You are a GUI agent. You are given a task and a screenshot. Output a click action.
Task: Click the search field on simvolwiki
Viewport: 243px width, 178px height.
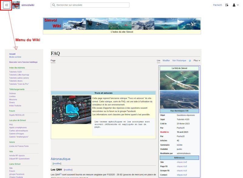point(90,5)
